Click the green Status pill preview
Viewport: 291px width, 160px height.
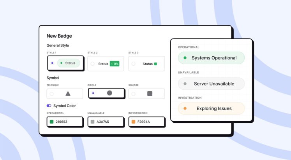coord(69,63)
